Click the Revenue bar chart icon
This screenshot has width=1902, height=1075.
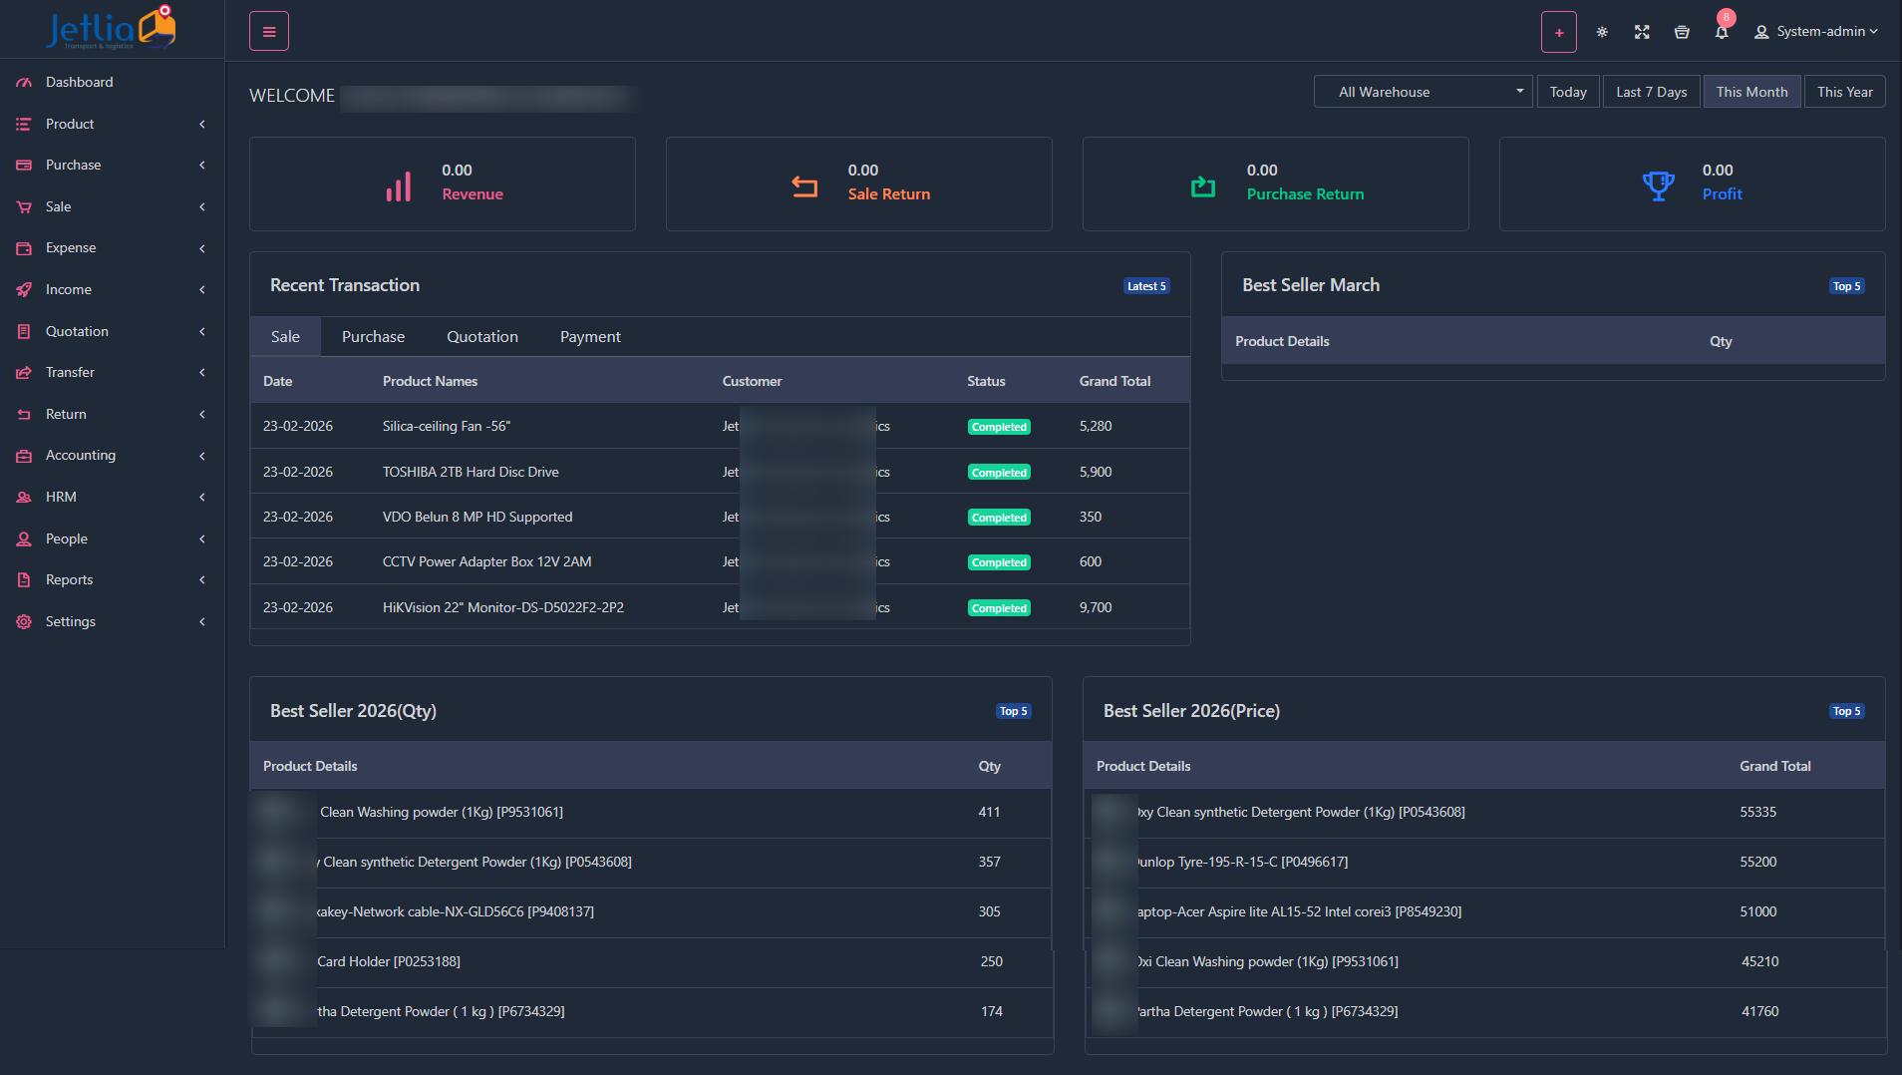click(399, 185)
